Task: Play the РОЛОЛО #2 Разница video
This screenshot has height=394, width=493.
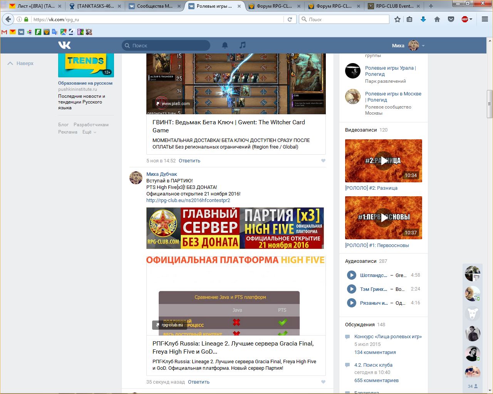Action: click(384, 161)
